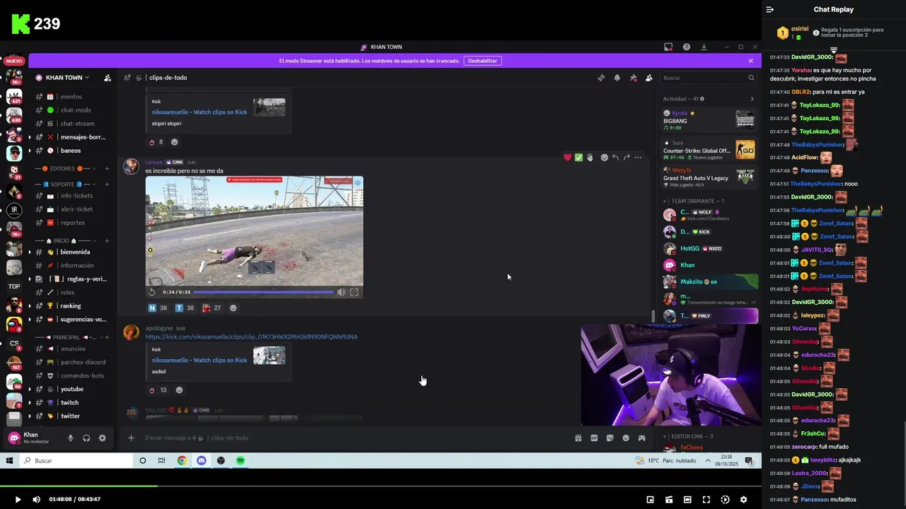Open the ranking channel
Image resolution: width=906 pixels, height=509 pixels.
point(71,306)
